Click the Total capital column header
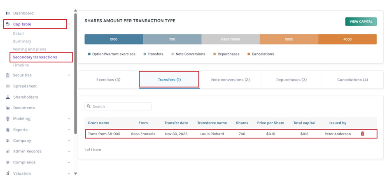The image size is (387, 182). (304, 123)
